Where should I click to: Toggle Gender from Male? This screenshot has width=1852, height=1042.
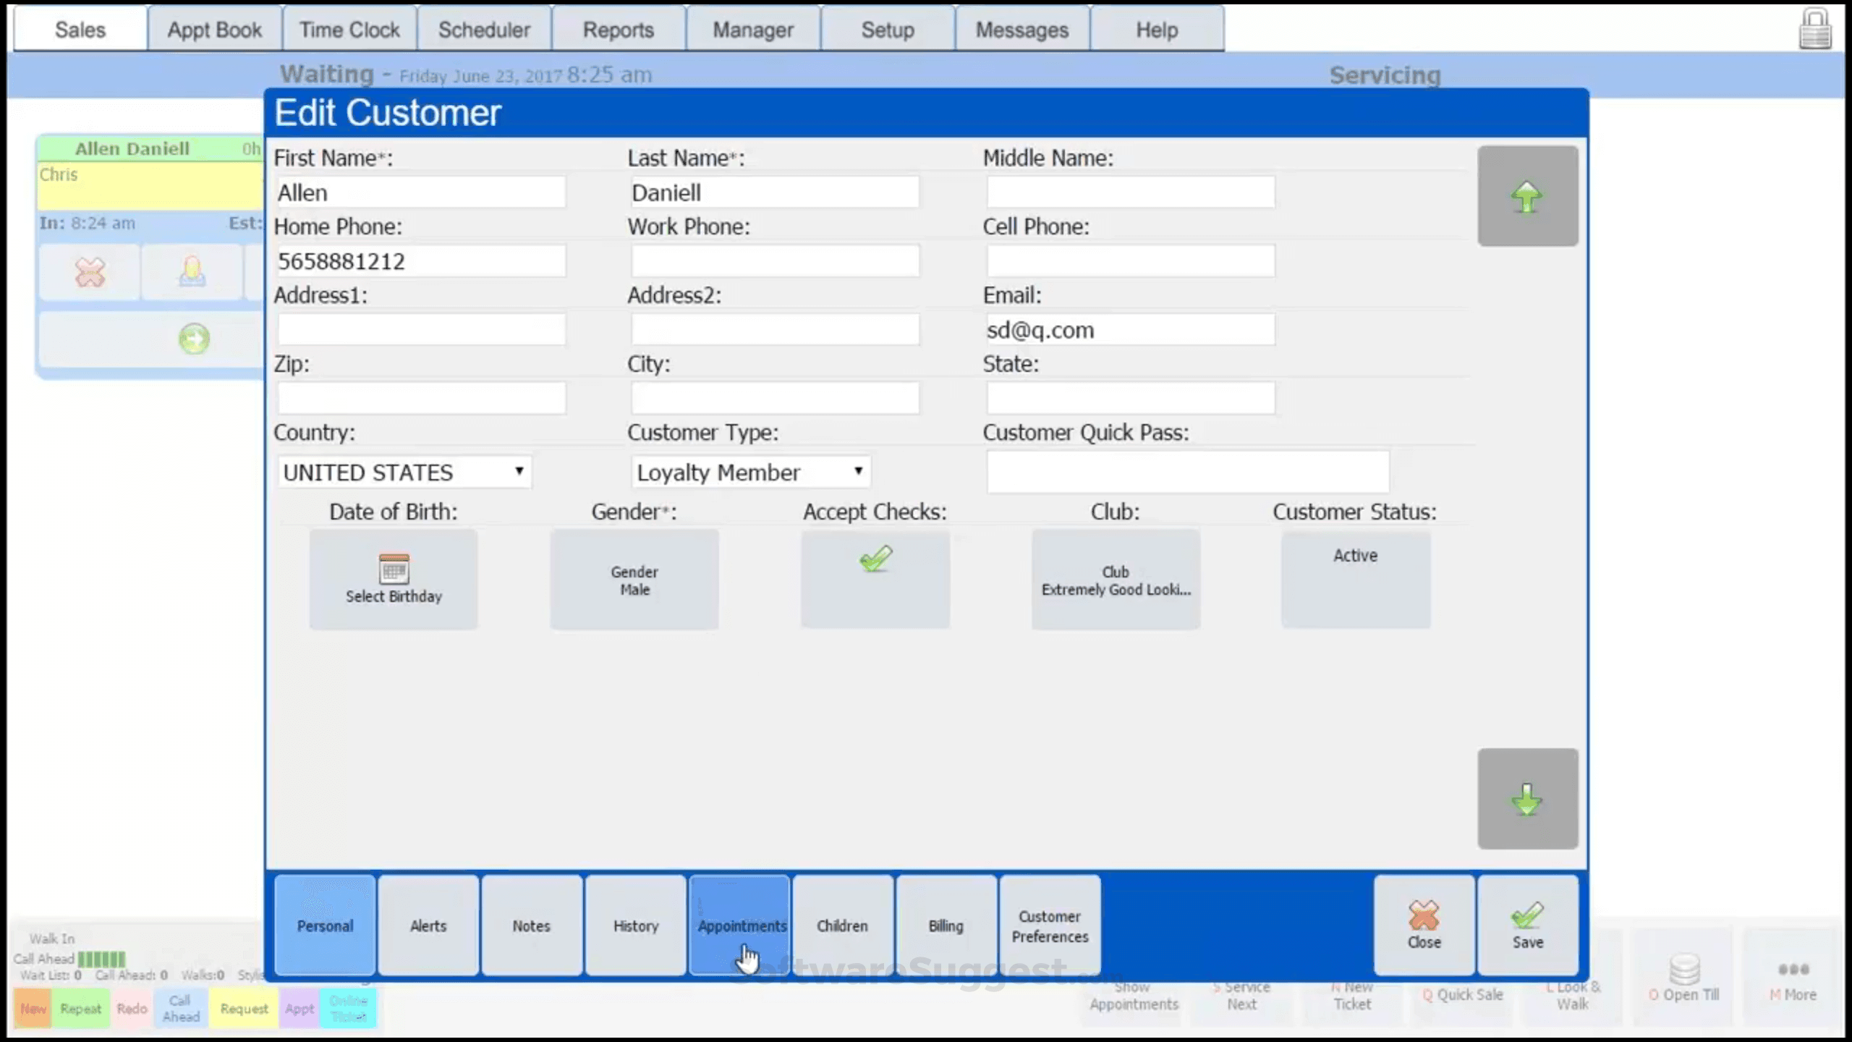coord(634,579)
